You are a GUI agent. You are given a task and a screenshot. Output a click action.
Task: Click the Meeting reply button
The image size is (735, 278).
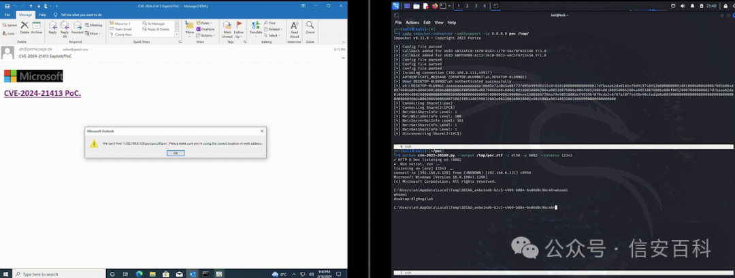[94, 24]
